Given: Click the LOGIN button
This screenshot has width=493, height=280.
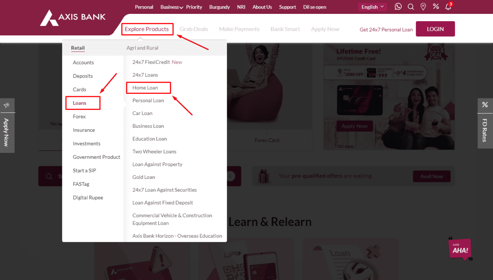Looking at the screenshot, I should click(x=435, y=29).
